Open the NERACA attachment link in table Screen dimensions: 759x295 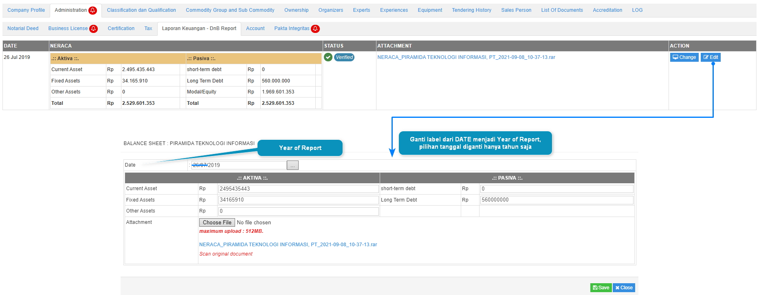(466, 57)
